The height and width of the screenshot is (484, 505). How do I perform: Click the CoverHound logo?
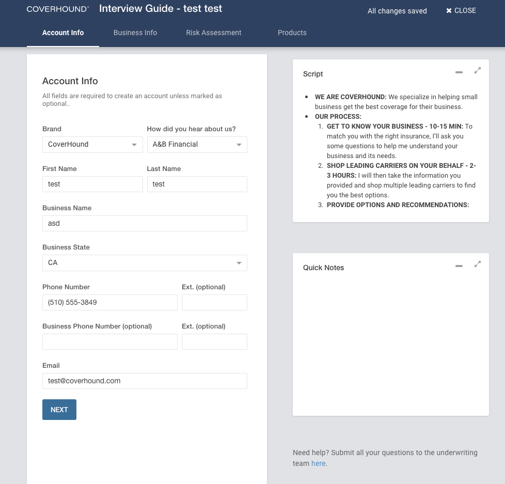coord(58,9)
